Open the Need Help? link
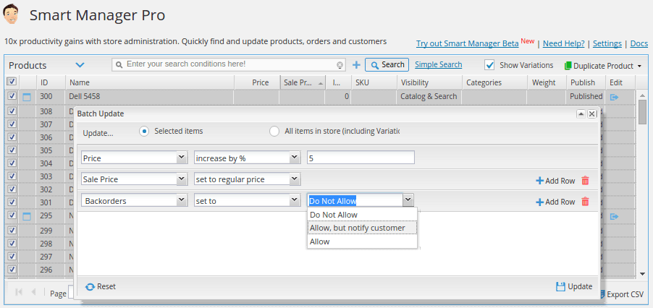Viewport: 653px width, 308px height. 564,43
